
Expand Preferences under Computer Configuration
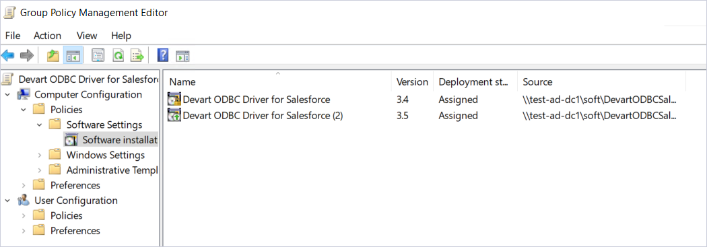24,185
